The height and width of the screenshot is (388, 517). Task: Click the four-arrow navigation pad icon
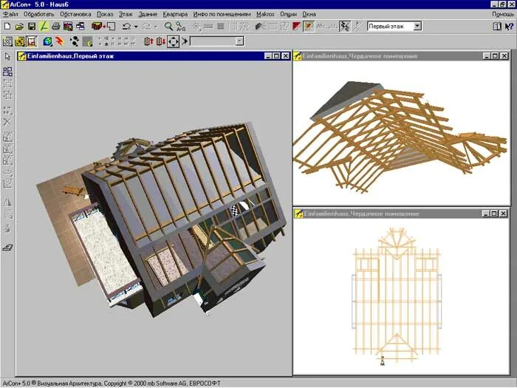tap(173, 41)
